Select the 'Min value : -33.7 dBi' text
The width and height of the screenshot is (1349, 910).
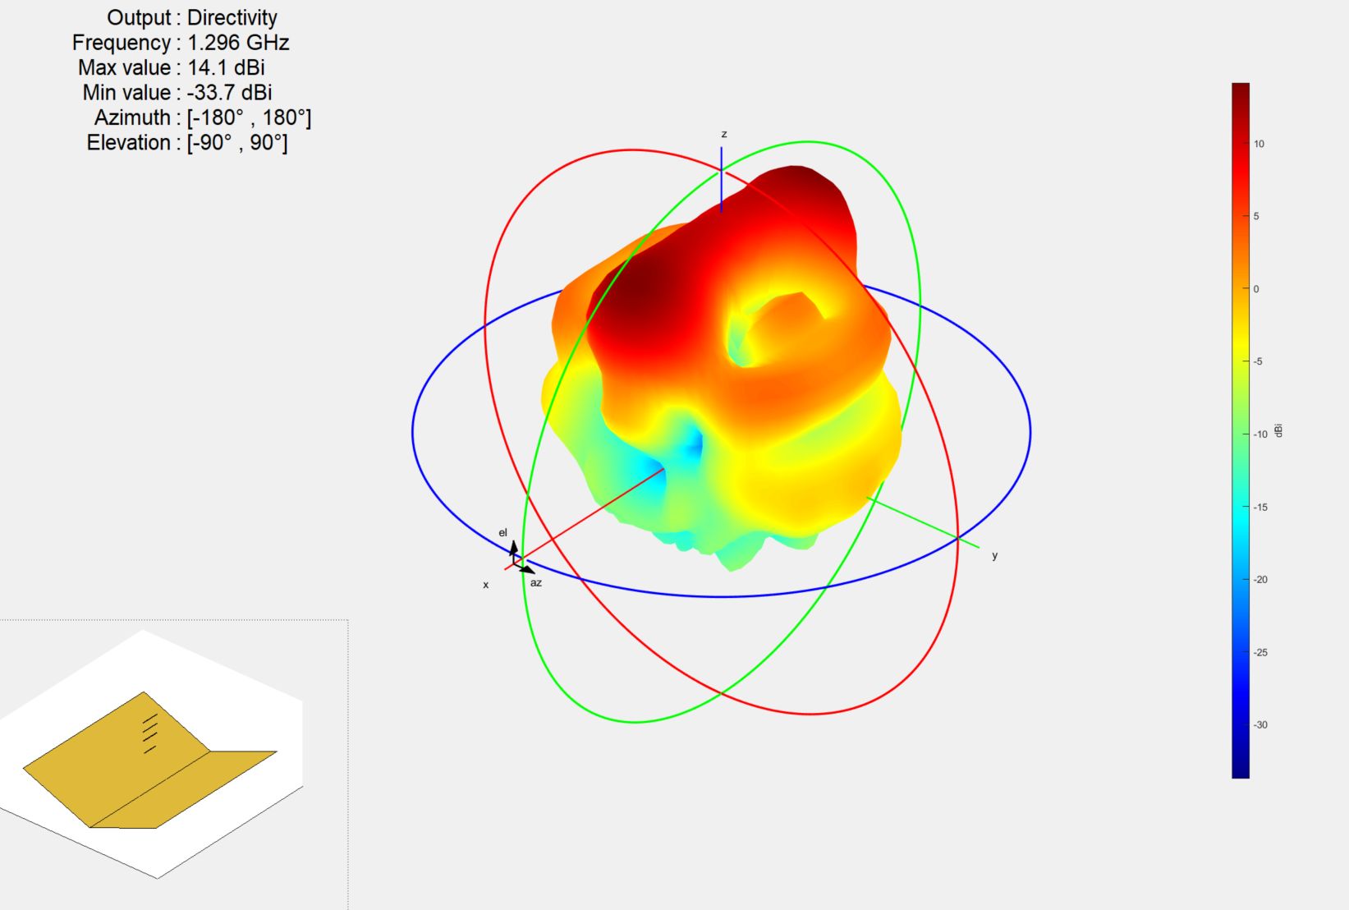(x=177, y=93)
